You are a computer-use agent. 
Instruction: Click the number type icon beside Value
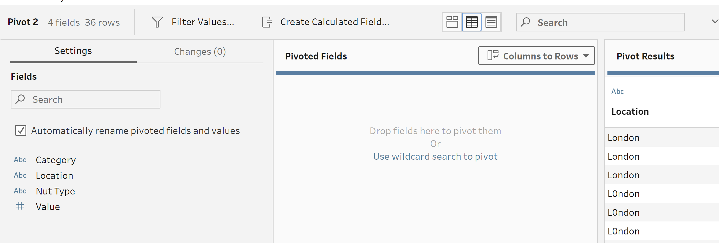20,206
